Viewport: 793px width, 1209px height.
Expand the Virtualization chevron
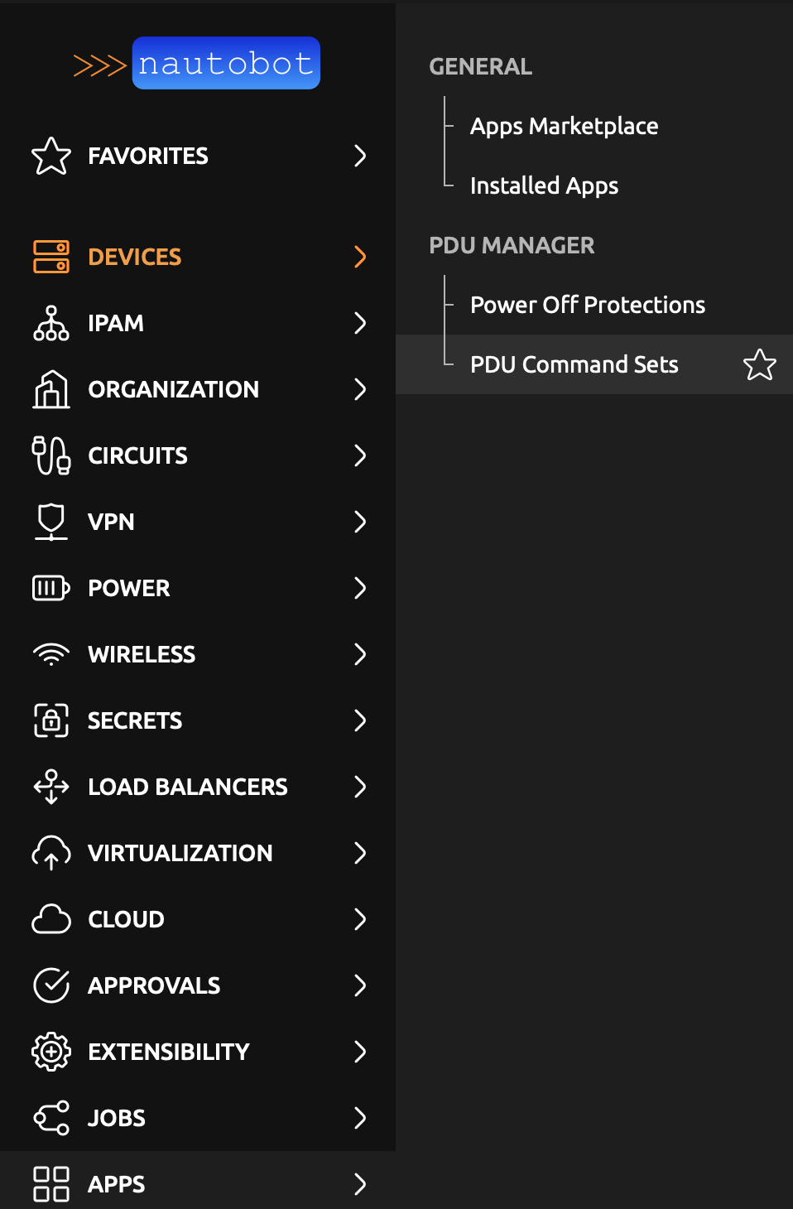pos(360,853)
